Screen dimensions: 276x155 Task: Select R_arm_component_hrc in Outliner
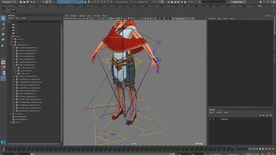tap(27, 93)
